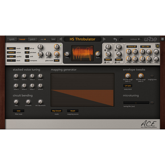This screenshot has height=165, width=165.
Task: Toggle the effects power icon
Action: pos(157,46)
